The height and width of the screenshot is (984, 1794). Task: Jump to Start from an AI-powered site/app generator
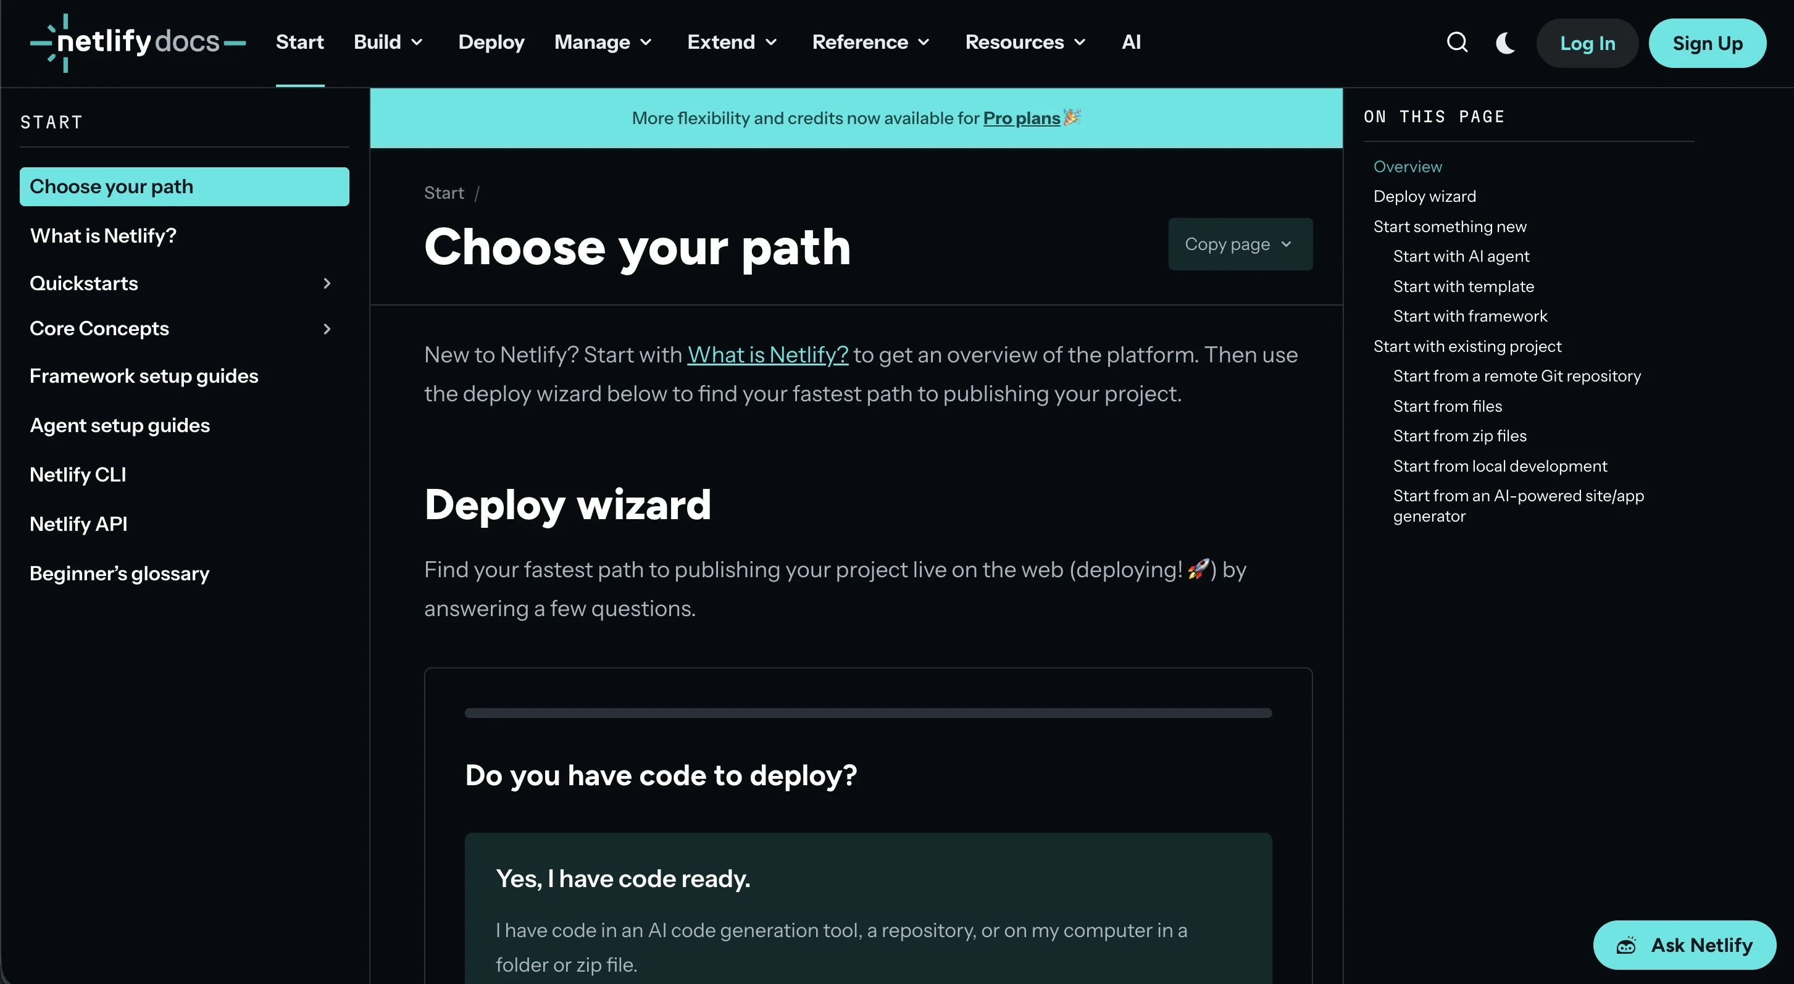click(x=1518, y=506)
